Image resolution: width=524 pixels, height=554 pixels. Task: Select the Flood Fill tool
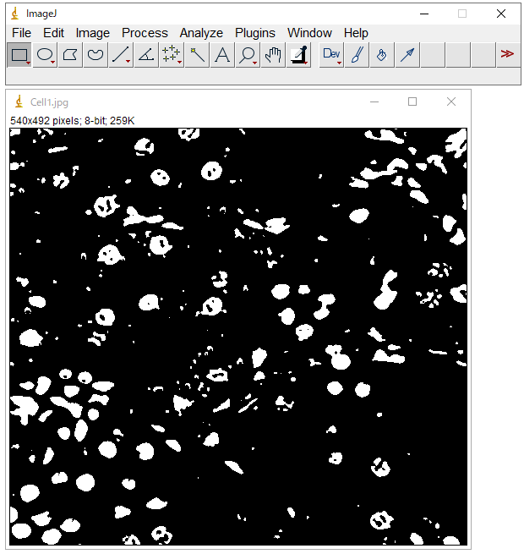pos(382,55)
